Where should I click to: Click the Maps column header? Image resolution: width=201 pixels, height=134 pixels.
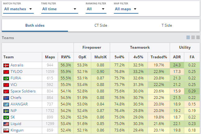click(x=50, y=57)
